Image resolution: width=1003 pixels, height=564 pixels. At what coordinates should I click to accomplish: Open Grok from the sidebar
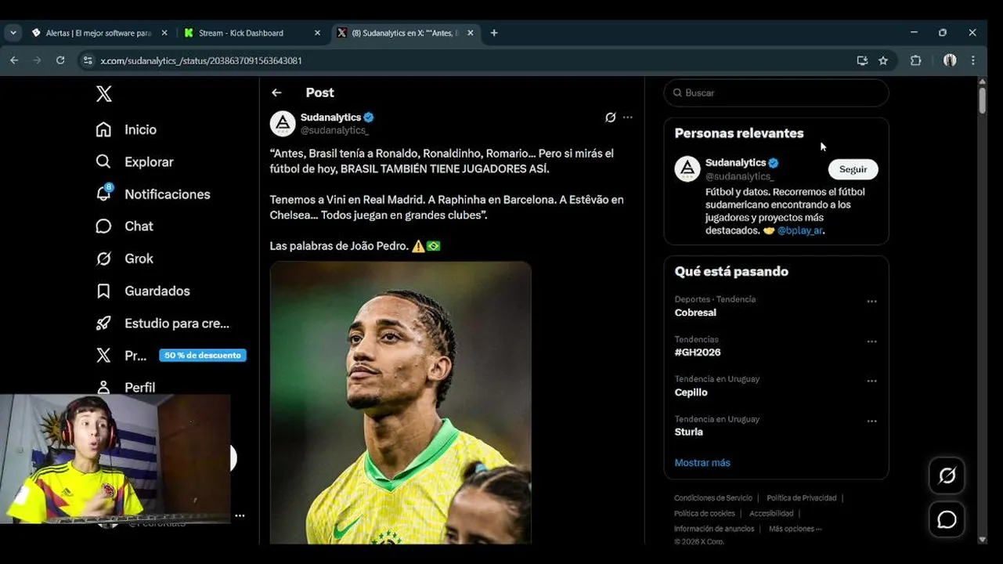coord(124,258)
